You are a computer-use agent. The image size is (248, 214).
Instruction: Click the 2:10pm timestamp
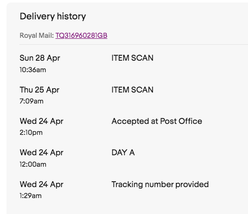click(x=31, y=133)
